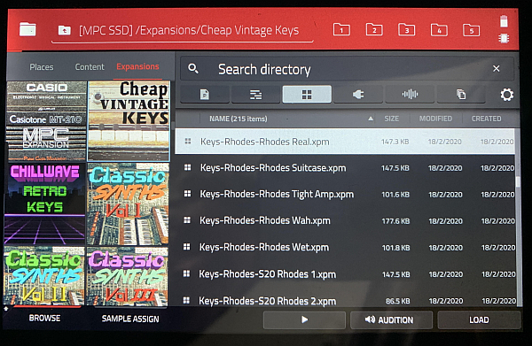
Task: Open Casiotone MT-210 expansion
Action: (46, 121)
